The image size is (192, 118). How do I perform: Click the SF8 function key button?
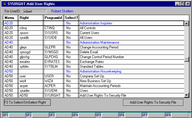tap(168, 115)
